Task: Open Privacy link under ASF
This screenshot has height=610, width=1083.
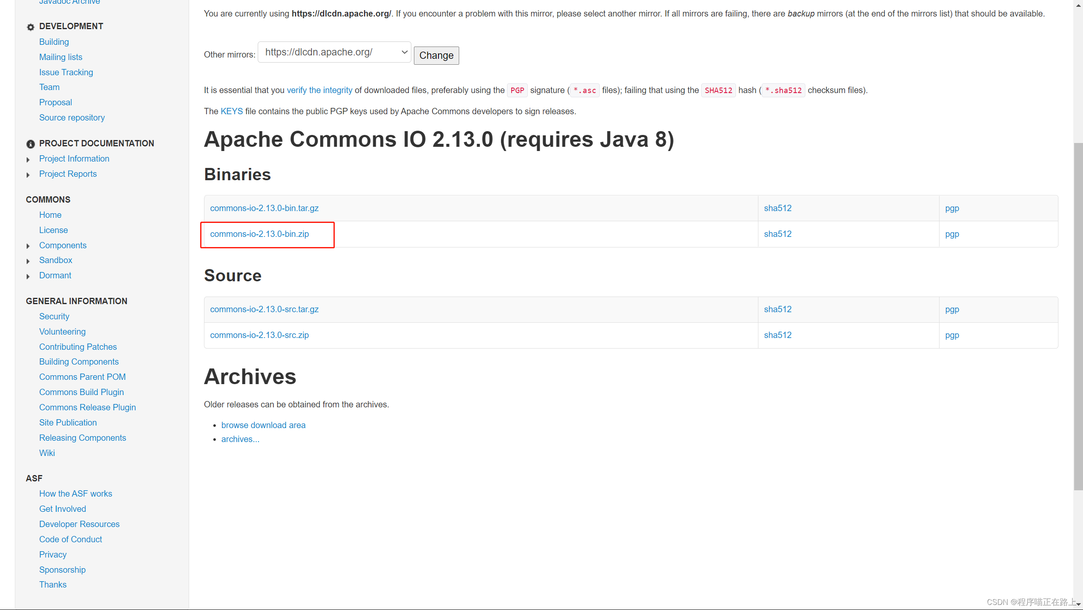Action: pyautogui.click(x=52, y=555)
